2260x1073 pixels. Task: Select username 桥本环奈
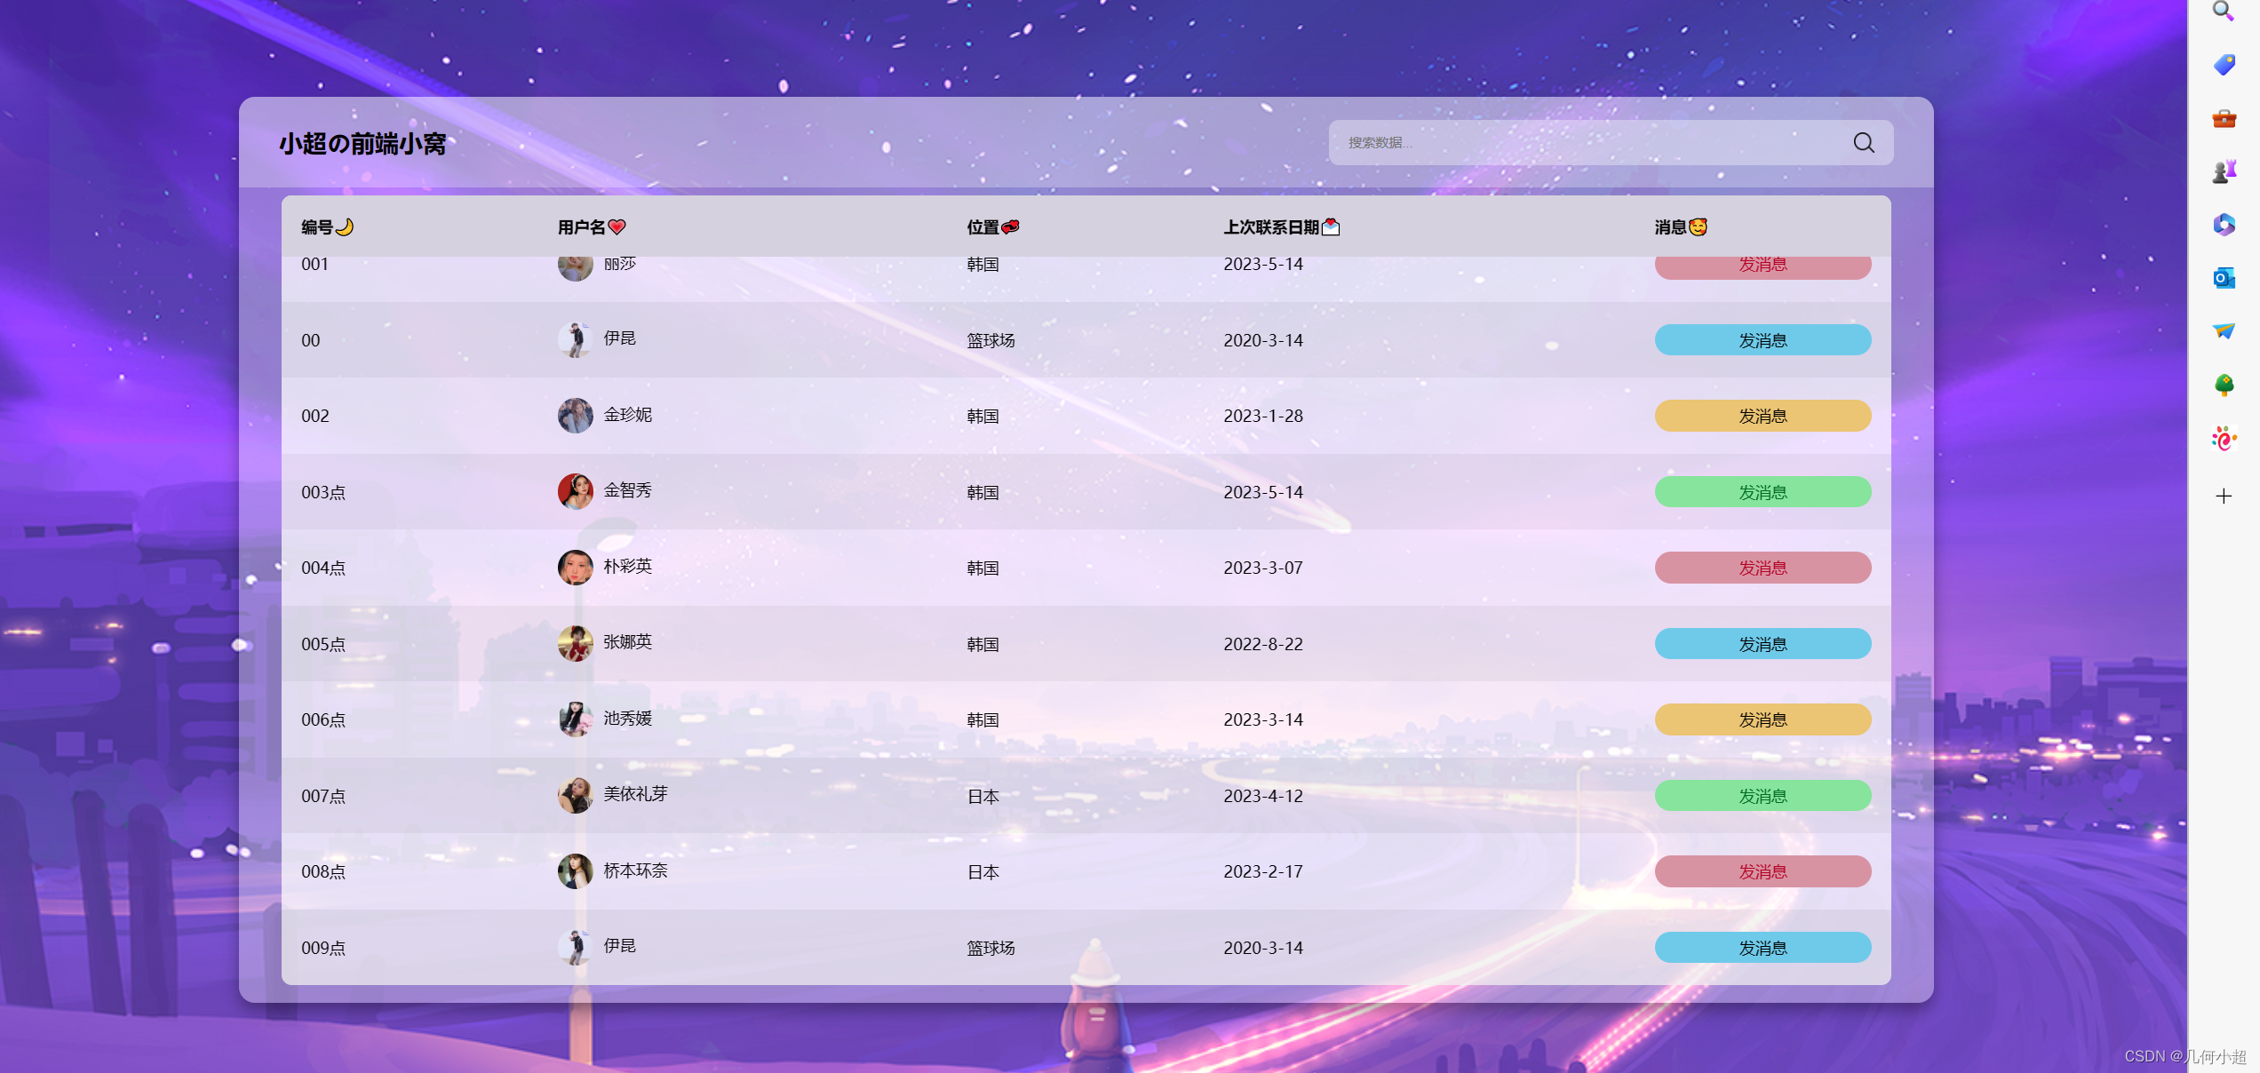click(636, 870)
